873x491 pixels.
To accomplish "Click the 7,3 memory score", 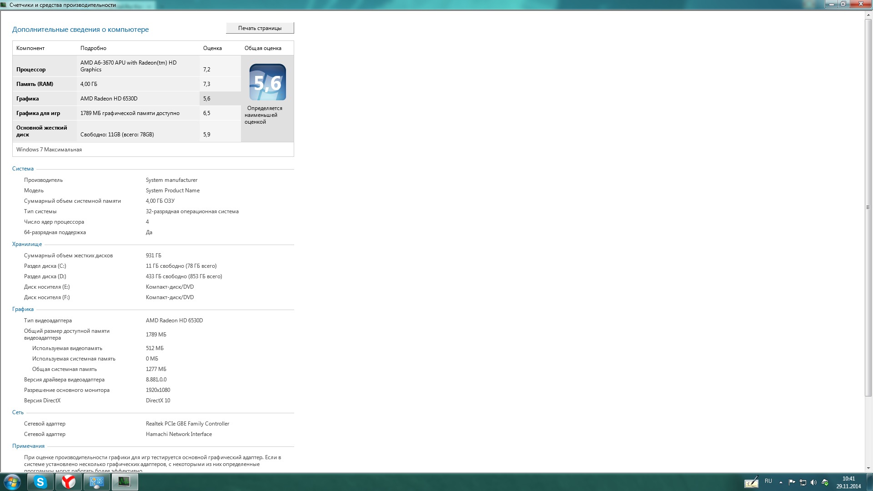I will tap(206, 84).
